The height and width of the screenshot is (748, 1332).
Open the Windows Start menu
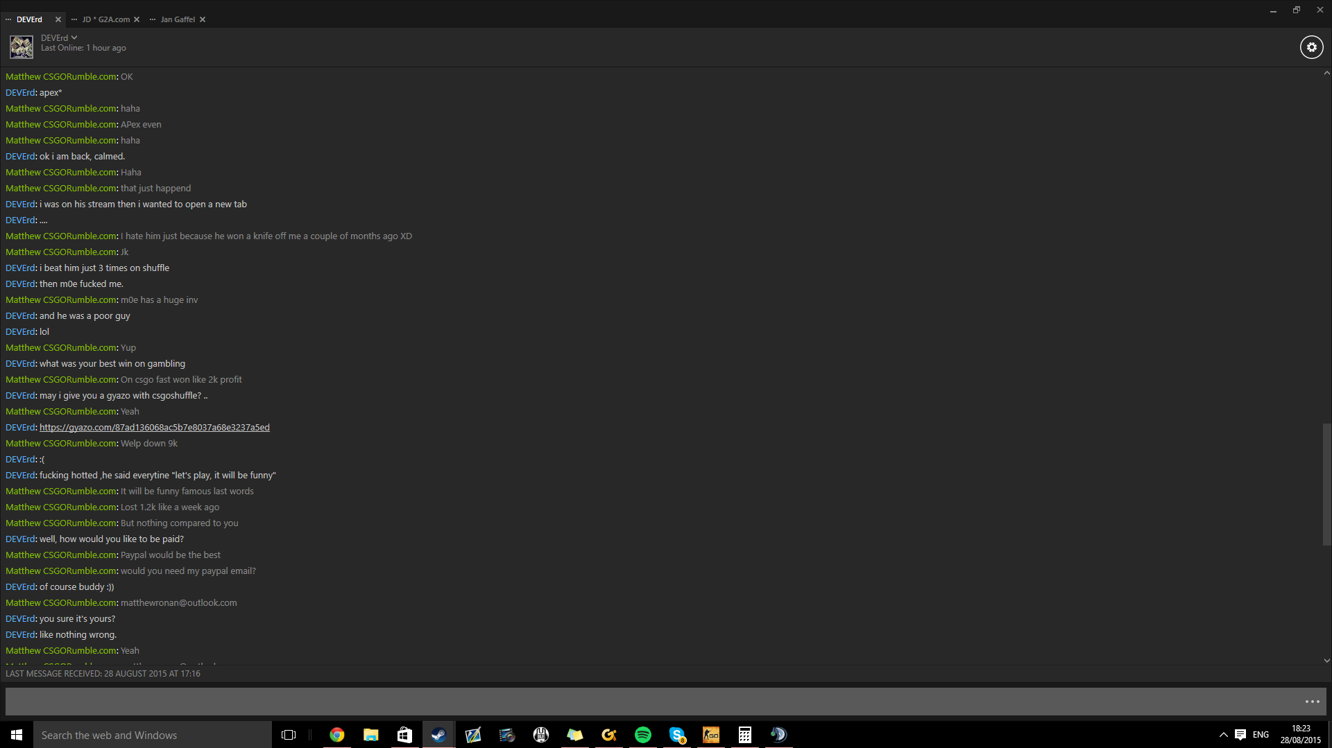pyautogui.click(x=17, y=735)
